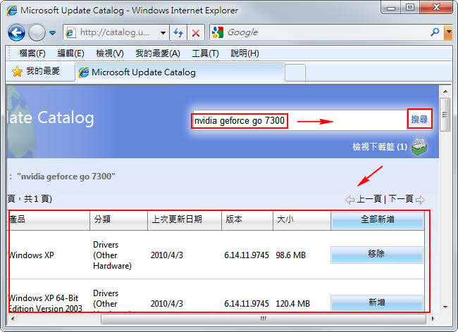This screenshot has width=458, height=332.
Task: Click the horizontal scrollbar right arrow
Action: (433, 319)
